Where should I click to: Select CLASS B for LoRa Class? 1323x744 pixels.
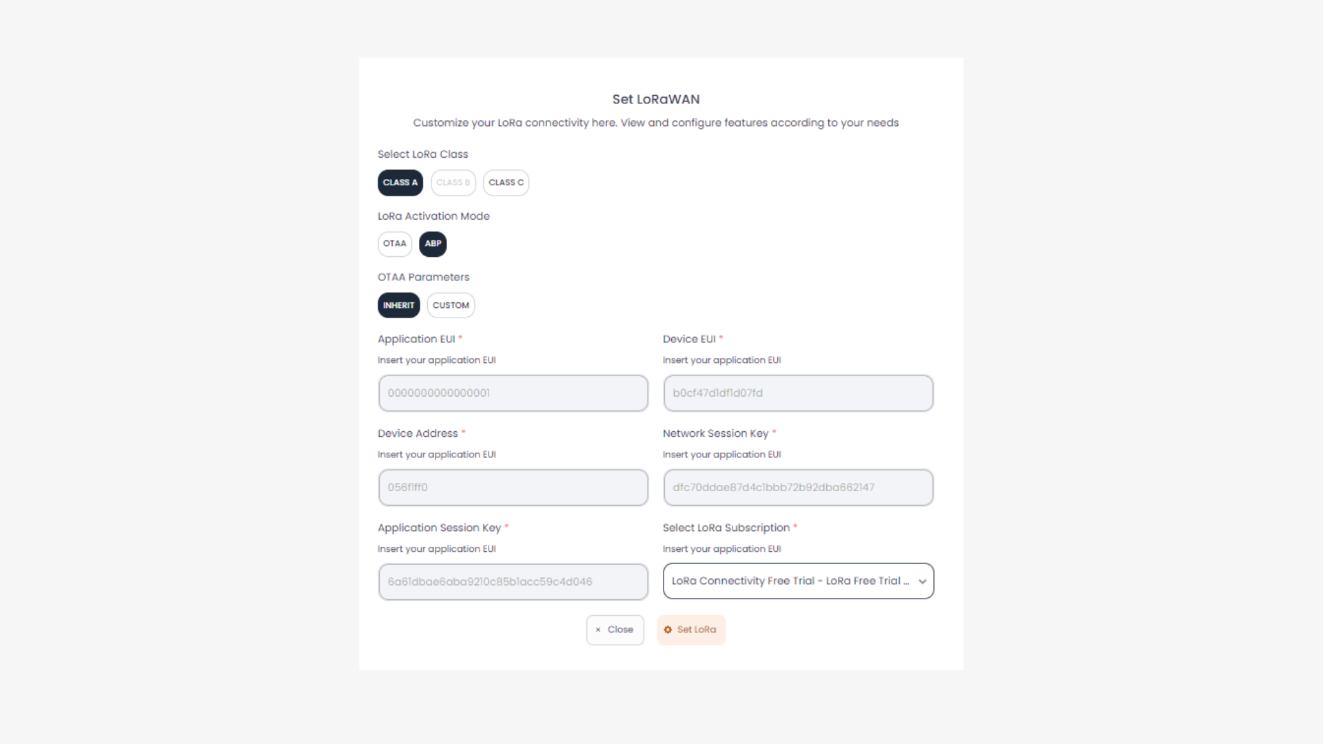pos(453,183)
